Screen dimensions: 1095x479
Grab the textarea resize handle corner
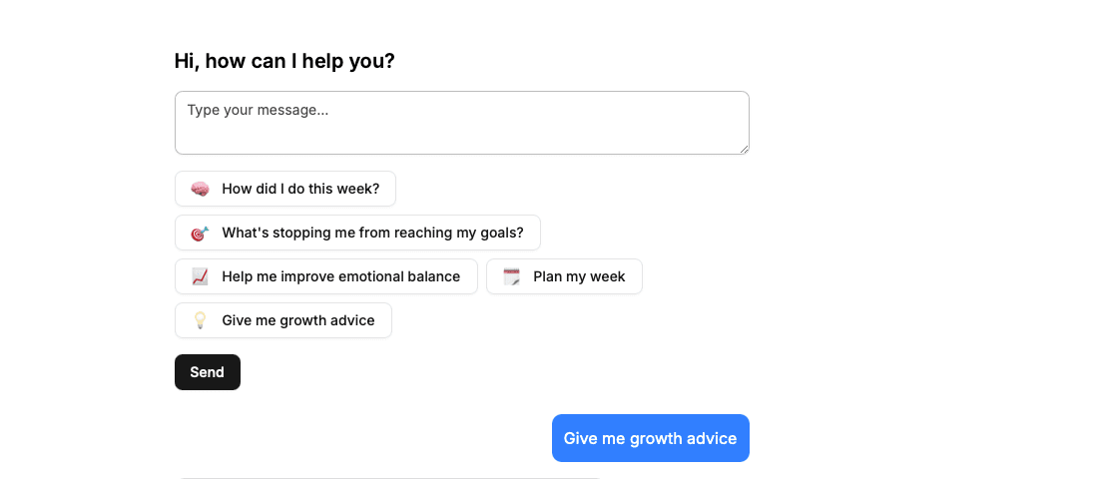point(744,149)
